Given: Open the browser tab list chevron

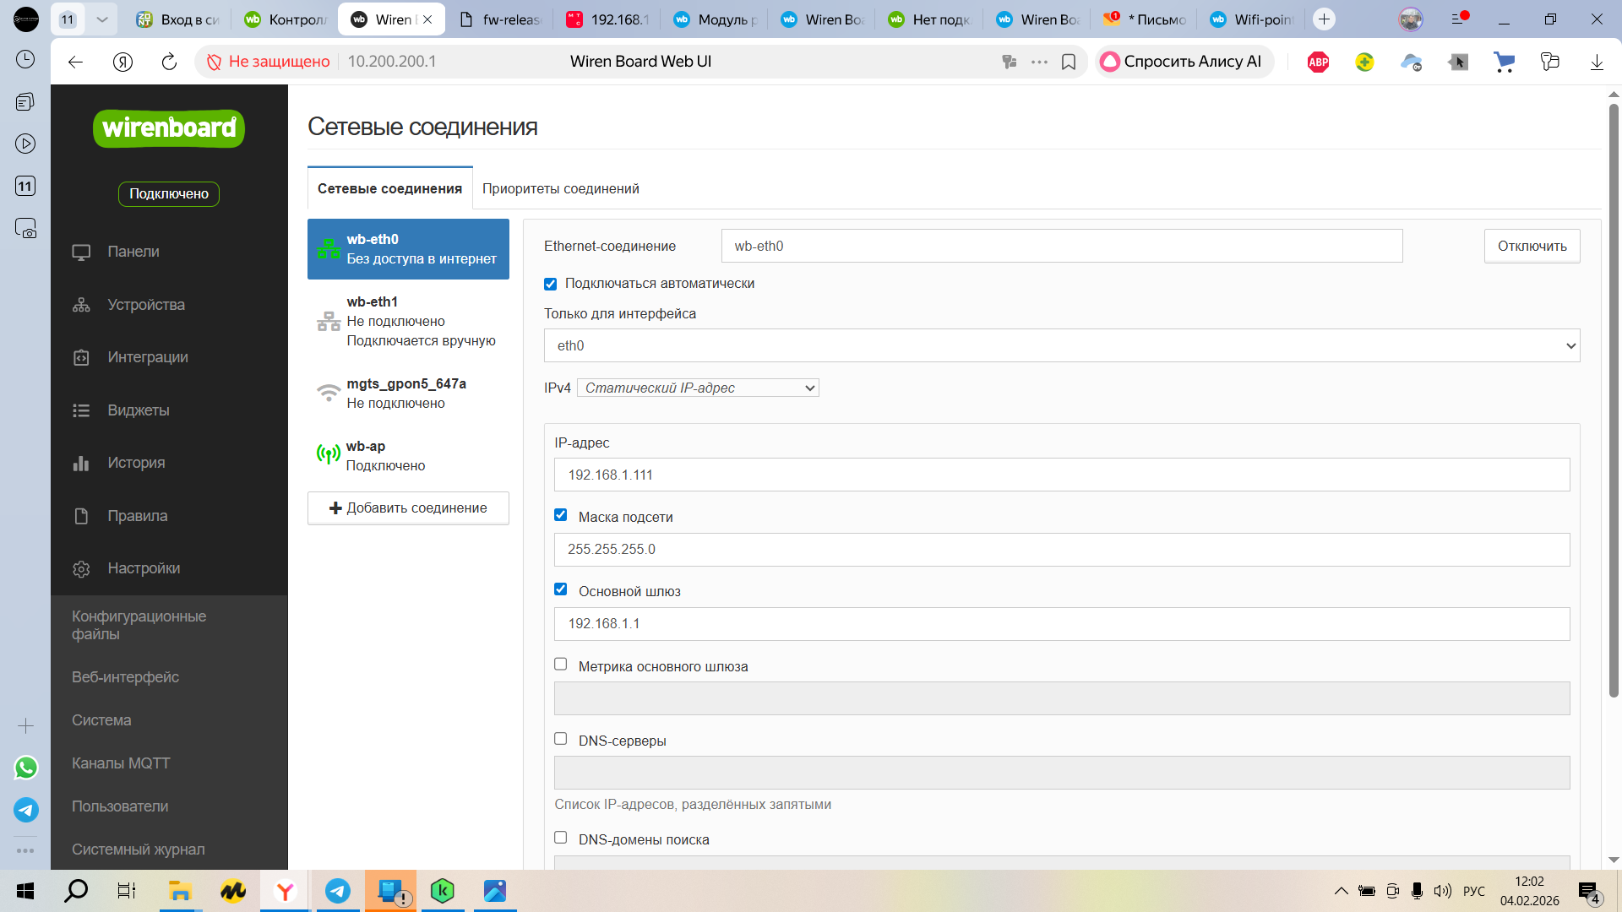Looking at the screenshot, I should [102, 19].
